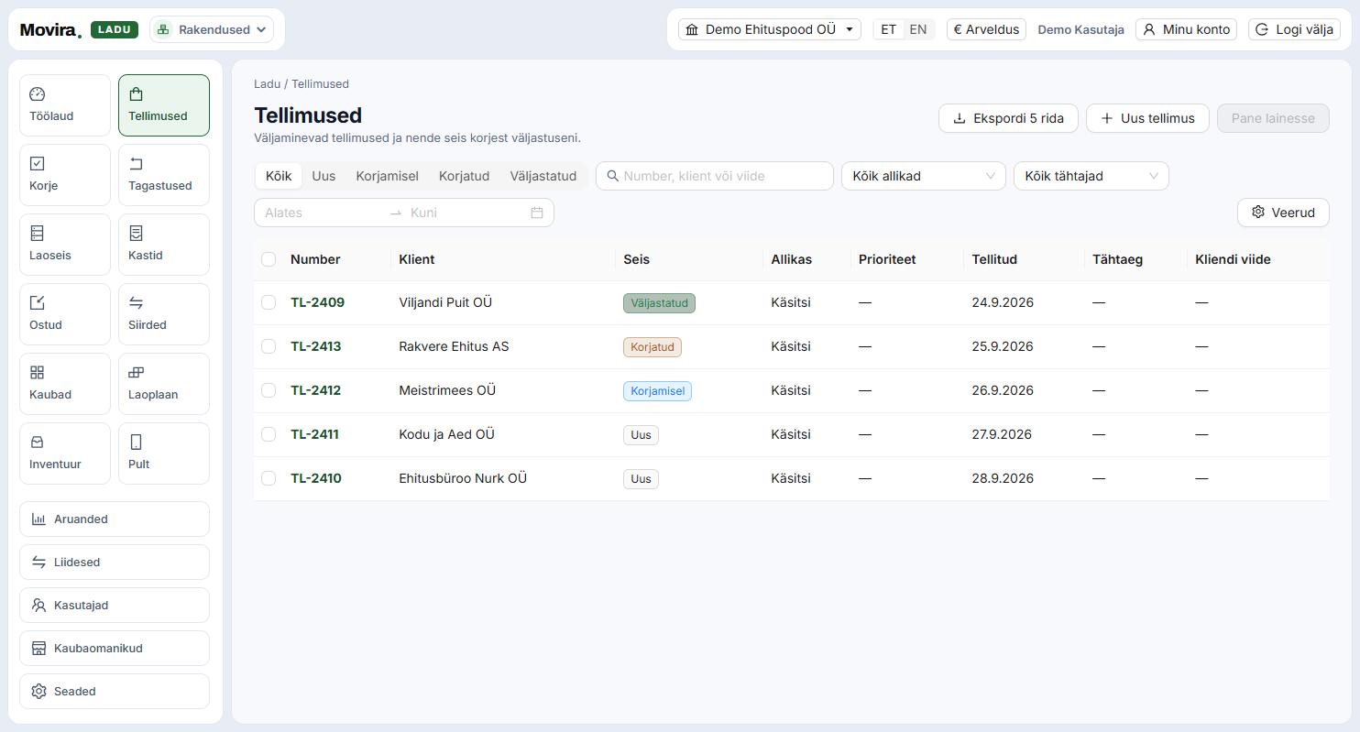The height and width of the screenshot is (732, 1360).
Task: Open the Kõik tähtajad deadline filter
Action: [x=1091, y=176]
